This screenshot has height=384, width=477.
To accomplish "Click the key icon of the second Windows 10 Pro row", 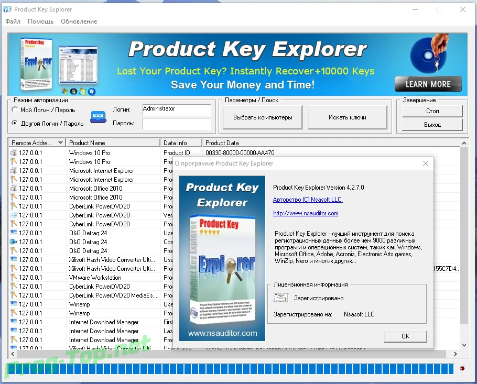I will [x=14, y=161].
